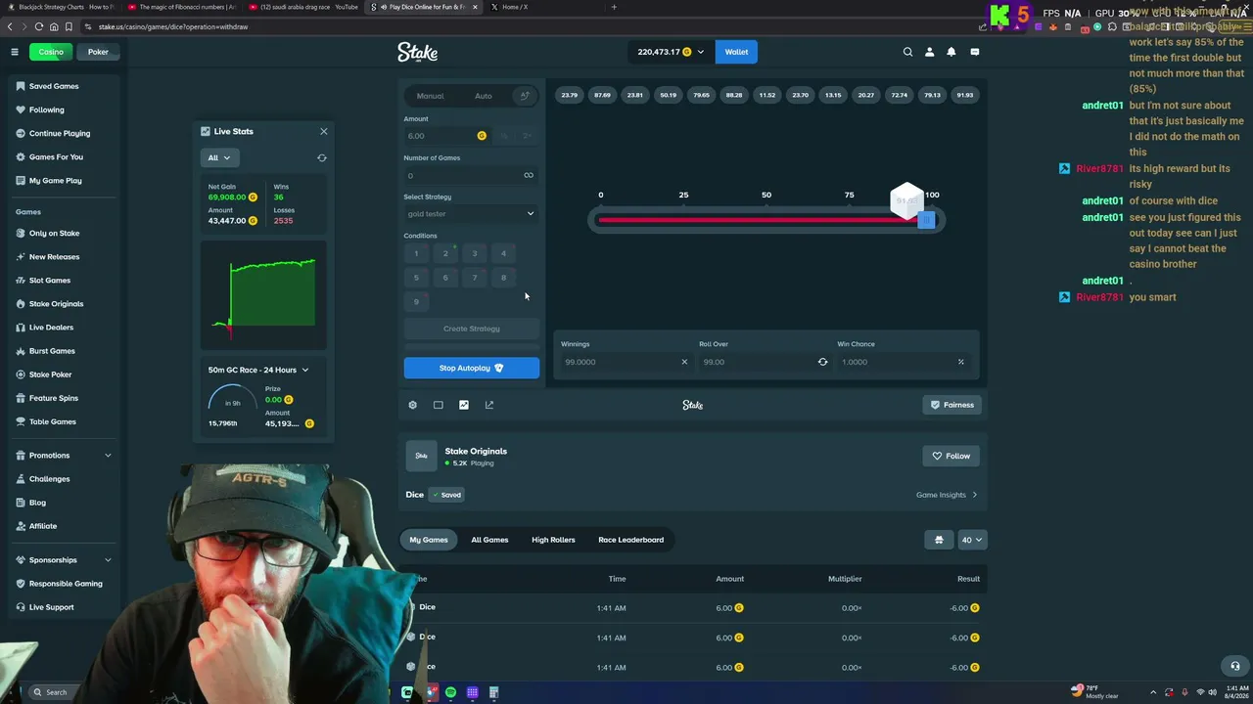Toggle theatre mode rectangle icon

click(438, 405)
